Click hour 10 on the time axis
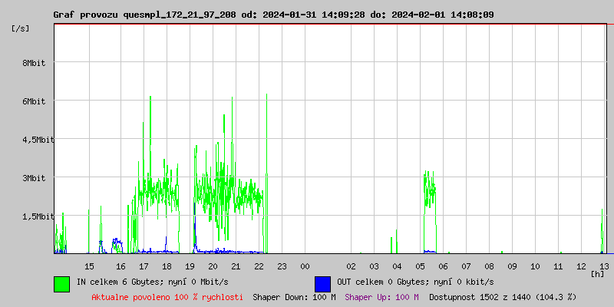Screen dimensions: 614x307 tap(535, 266)
